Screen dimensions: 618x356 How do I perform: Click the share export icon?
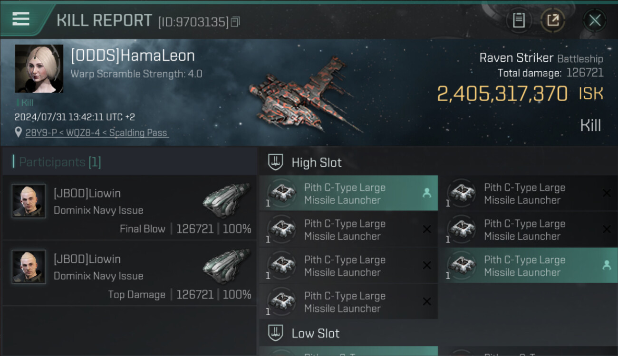(552, 20)
